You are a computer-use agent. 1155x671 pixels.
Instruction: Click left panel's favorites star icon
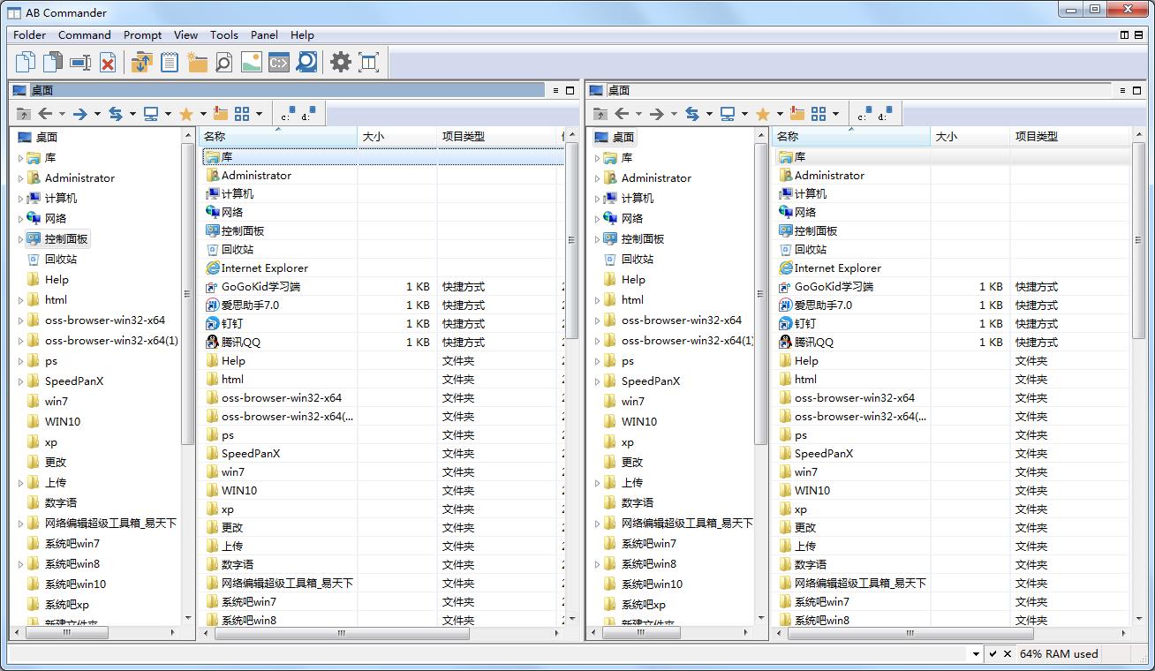click(186, 114)
